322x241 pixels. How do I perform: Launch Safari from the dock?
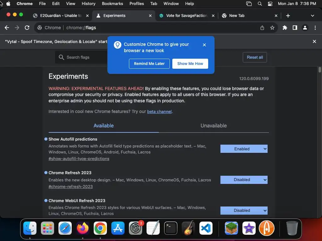click(x=65, y=228)
